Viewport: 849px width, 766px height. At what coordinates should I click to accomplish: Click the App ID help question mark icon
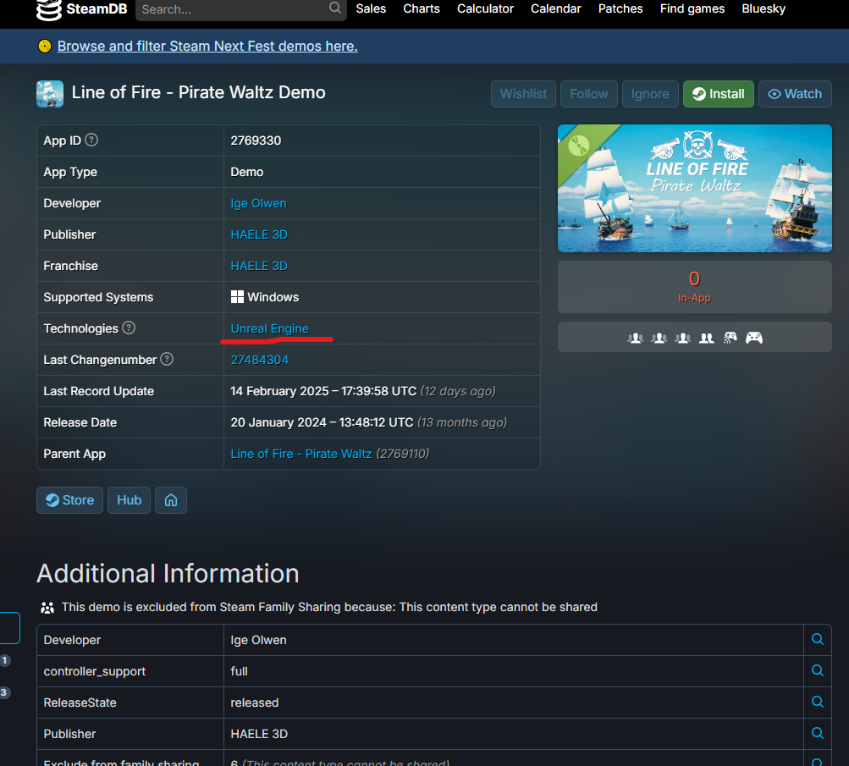[91, 140]
